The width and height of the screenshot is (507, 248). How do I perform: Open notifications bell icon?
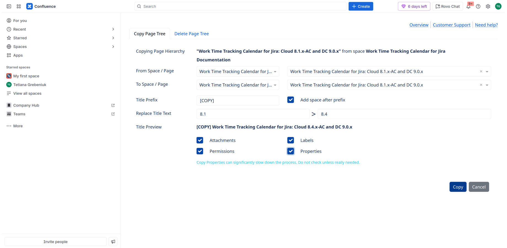coord(468,6)
